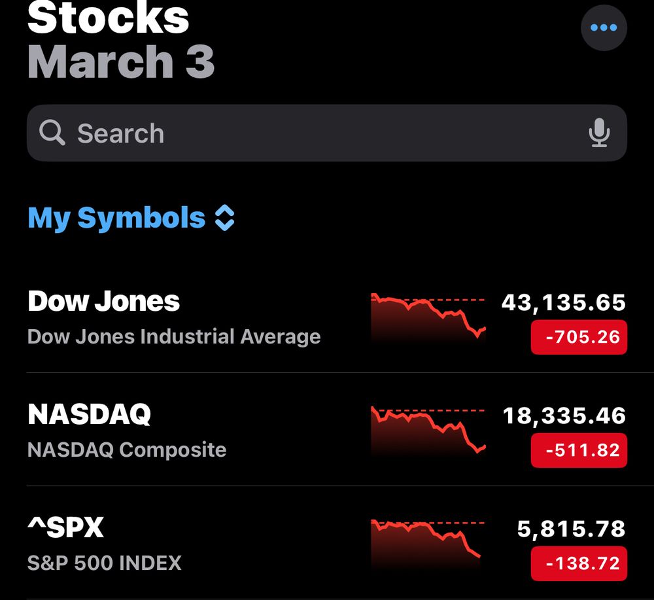Open the three-dot more options menu
The height and width of the screenshot is (600, 654).
click(x=604, y=27)
